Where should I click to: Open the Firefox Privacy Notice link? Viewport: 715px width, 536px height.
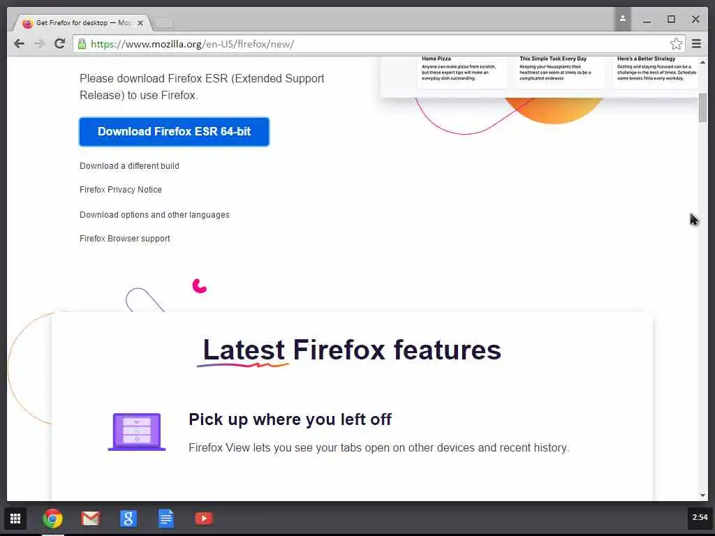click(x=121, y=190)
